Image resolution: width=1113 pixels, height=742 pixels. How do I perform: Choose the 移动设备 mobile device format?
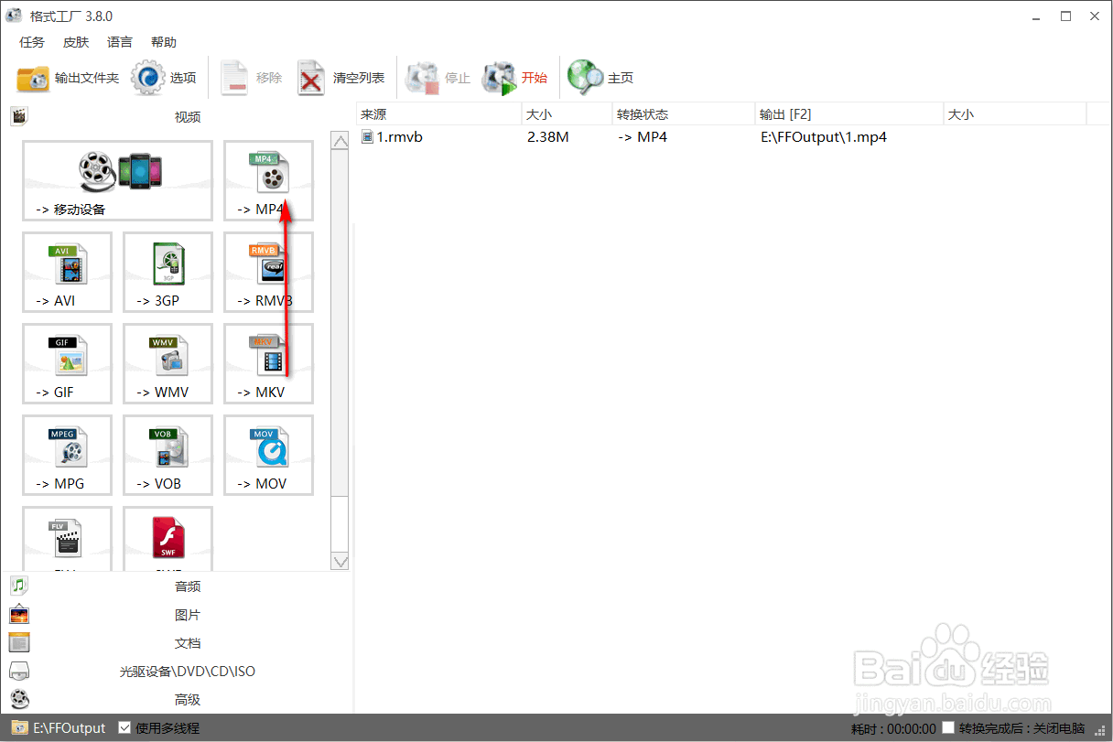(x=117, y=180)
